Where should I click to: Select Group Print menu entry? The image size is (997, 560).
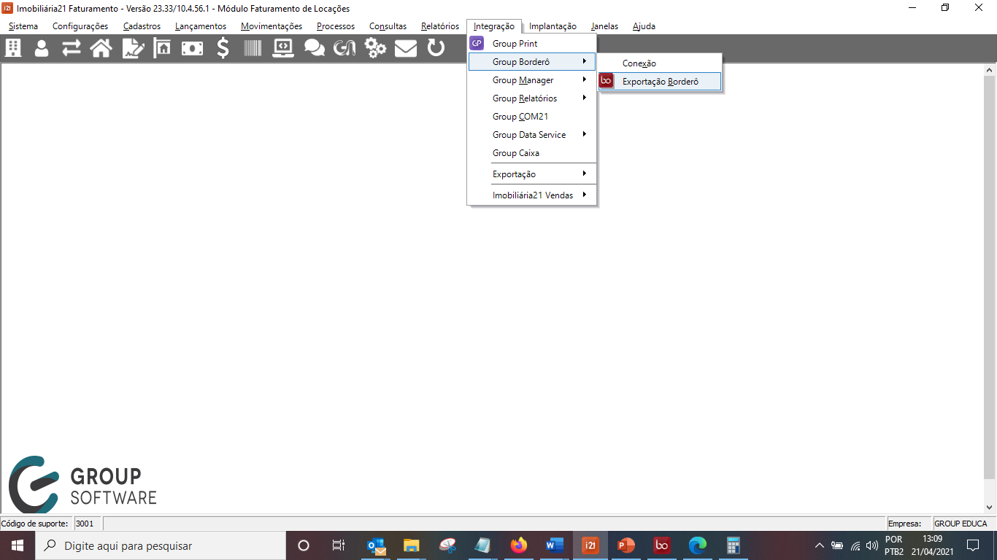click(x=532, y=44)
